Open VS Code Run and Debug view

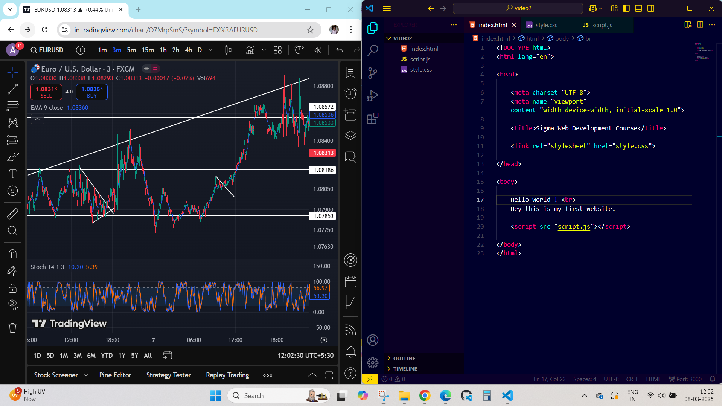pyautogui.click(x=373, y=96)
